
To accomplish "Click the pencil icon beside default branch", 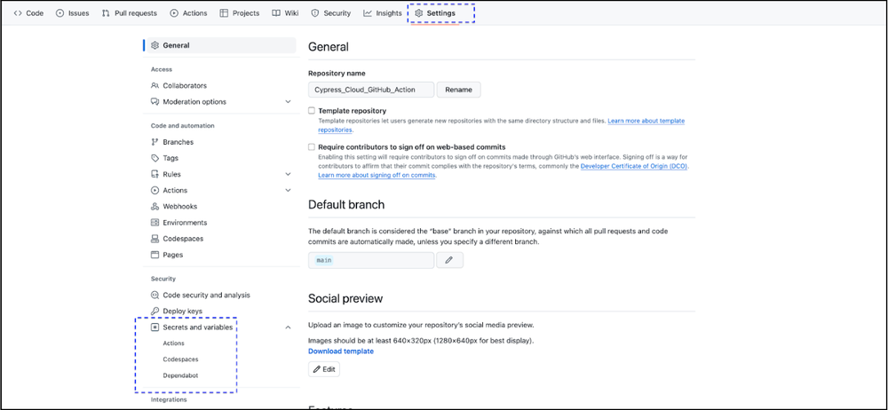I will (449, 260).
